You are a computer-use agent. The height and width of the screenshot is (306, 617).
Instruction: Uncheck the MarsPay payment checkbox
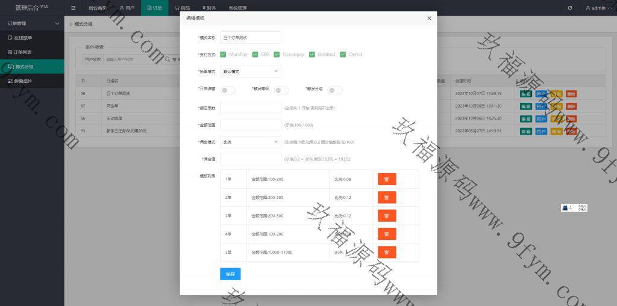point(223,54)
